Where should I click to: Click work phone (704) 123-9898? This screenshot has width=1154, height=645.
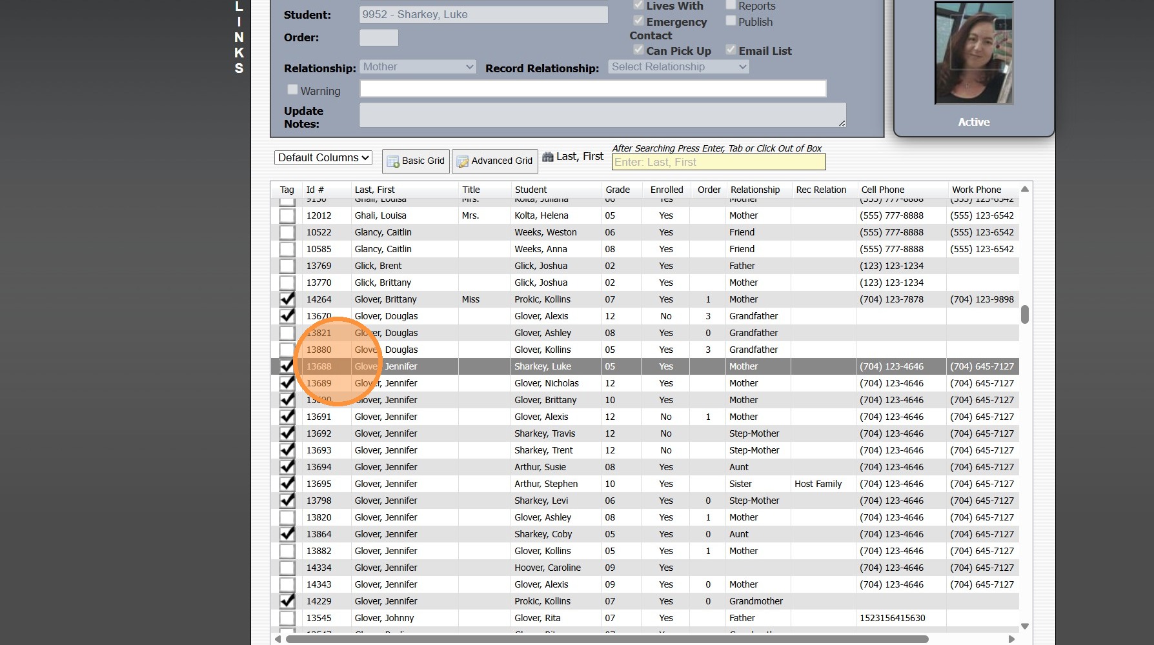click(982, 299)
